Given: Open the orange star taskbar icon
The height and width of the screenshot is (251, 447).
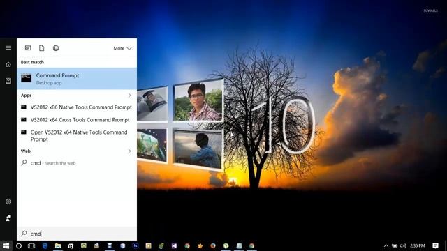Looking at the screenshot, I should tap(200, 245).
